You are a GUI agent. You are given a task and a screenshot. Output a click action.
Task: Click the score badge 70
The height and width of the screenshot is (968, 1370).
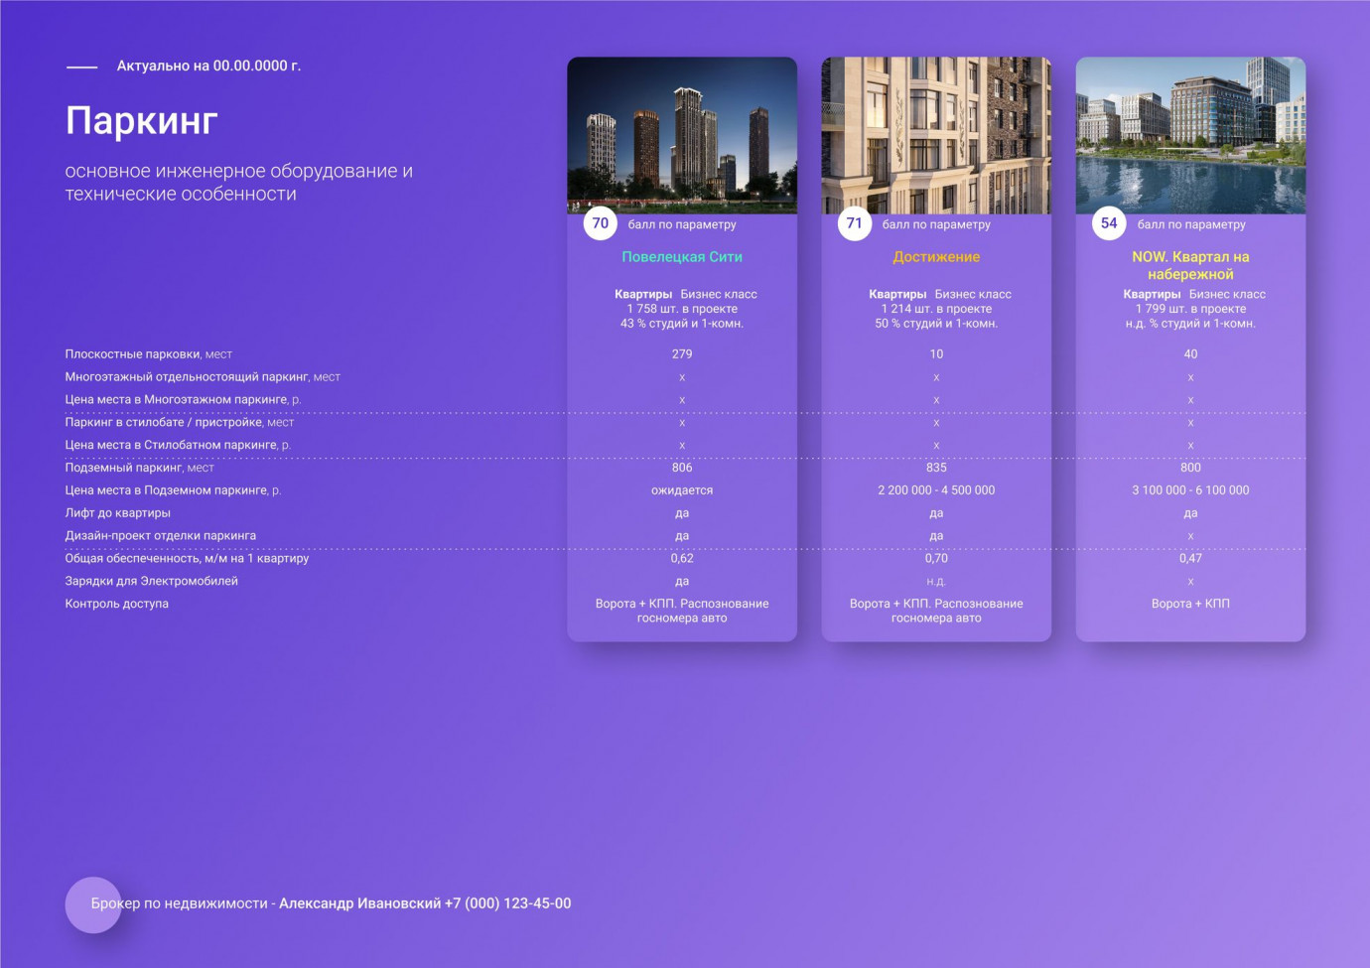[601, 223]
